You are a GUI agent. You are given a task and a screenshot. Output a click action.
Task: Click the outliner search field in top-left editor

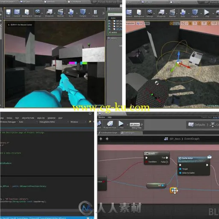(x=115, y=15)
